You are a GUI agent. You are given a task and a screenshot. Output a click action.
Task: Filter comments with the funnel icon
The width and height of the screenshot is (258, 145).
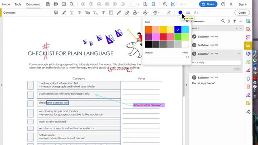pyautogui.click(x=235, y=21)
